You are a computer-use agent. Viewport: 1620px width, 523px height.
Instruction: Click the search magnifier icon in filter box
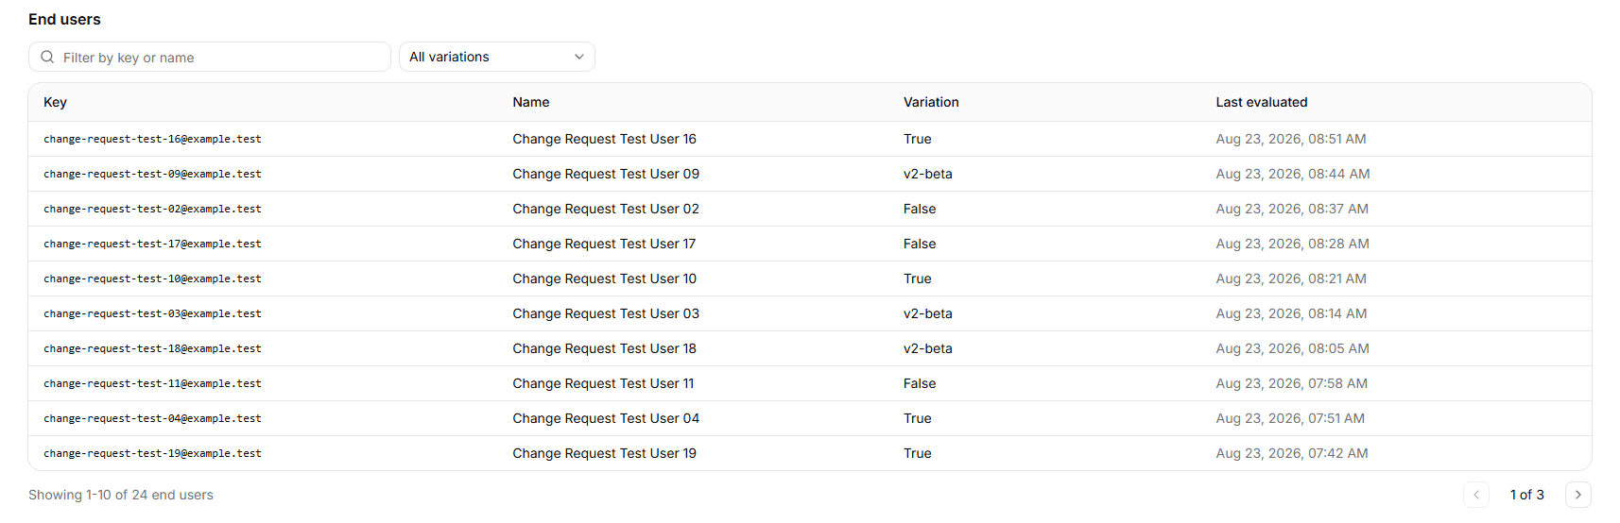click(x=47, y=57)
